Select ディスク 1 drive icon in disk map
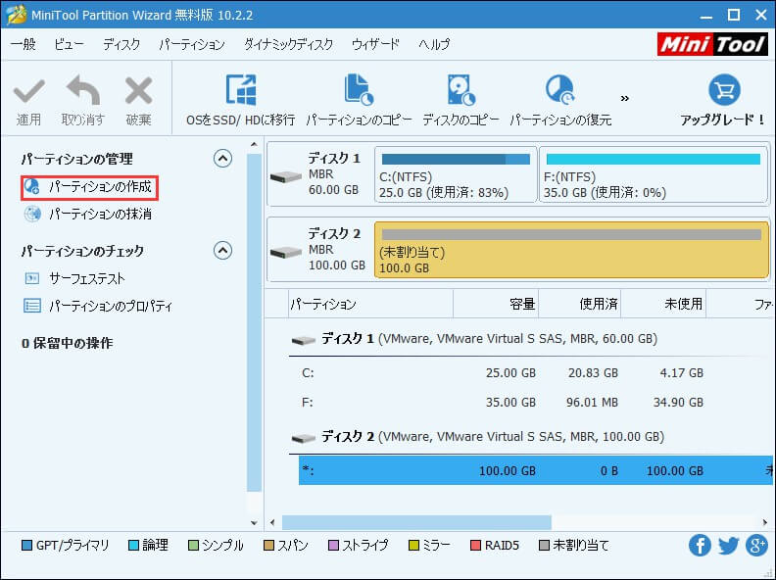The width and height of the screenshot is (776, 580). [x=286, y=175]
